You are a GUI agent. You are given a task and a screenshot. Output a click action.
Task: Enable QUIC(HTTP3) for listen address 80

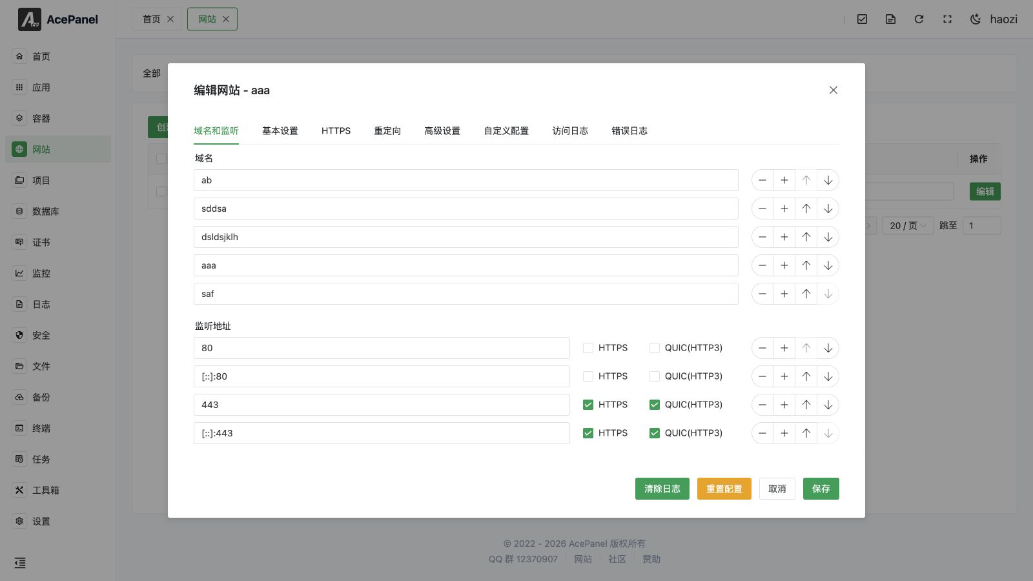click(x=655, y=348)
